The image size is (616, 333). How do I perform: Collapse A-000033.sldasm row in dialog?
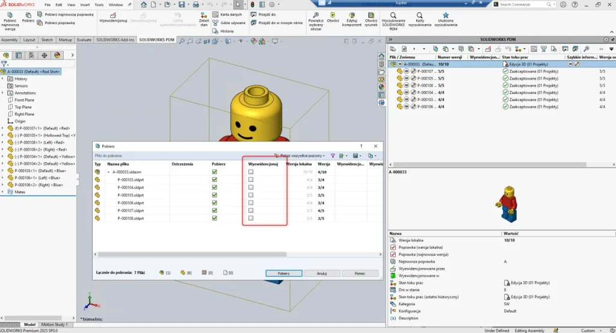pos(109,172)
